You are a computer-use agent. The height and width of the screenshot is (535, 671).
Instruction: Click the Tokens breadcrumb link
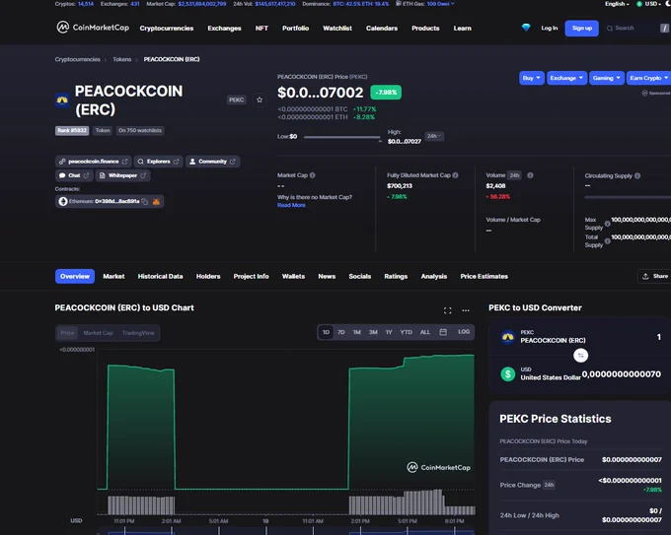coord(122,59)
